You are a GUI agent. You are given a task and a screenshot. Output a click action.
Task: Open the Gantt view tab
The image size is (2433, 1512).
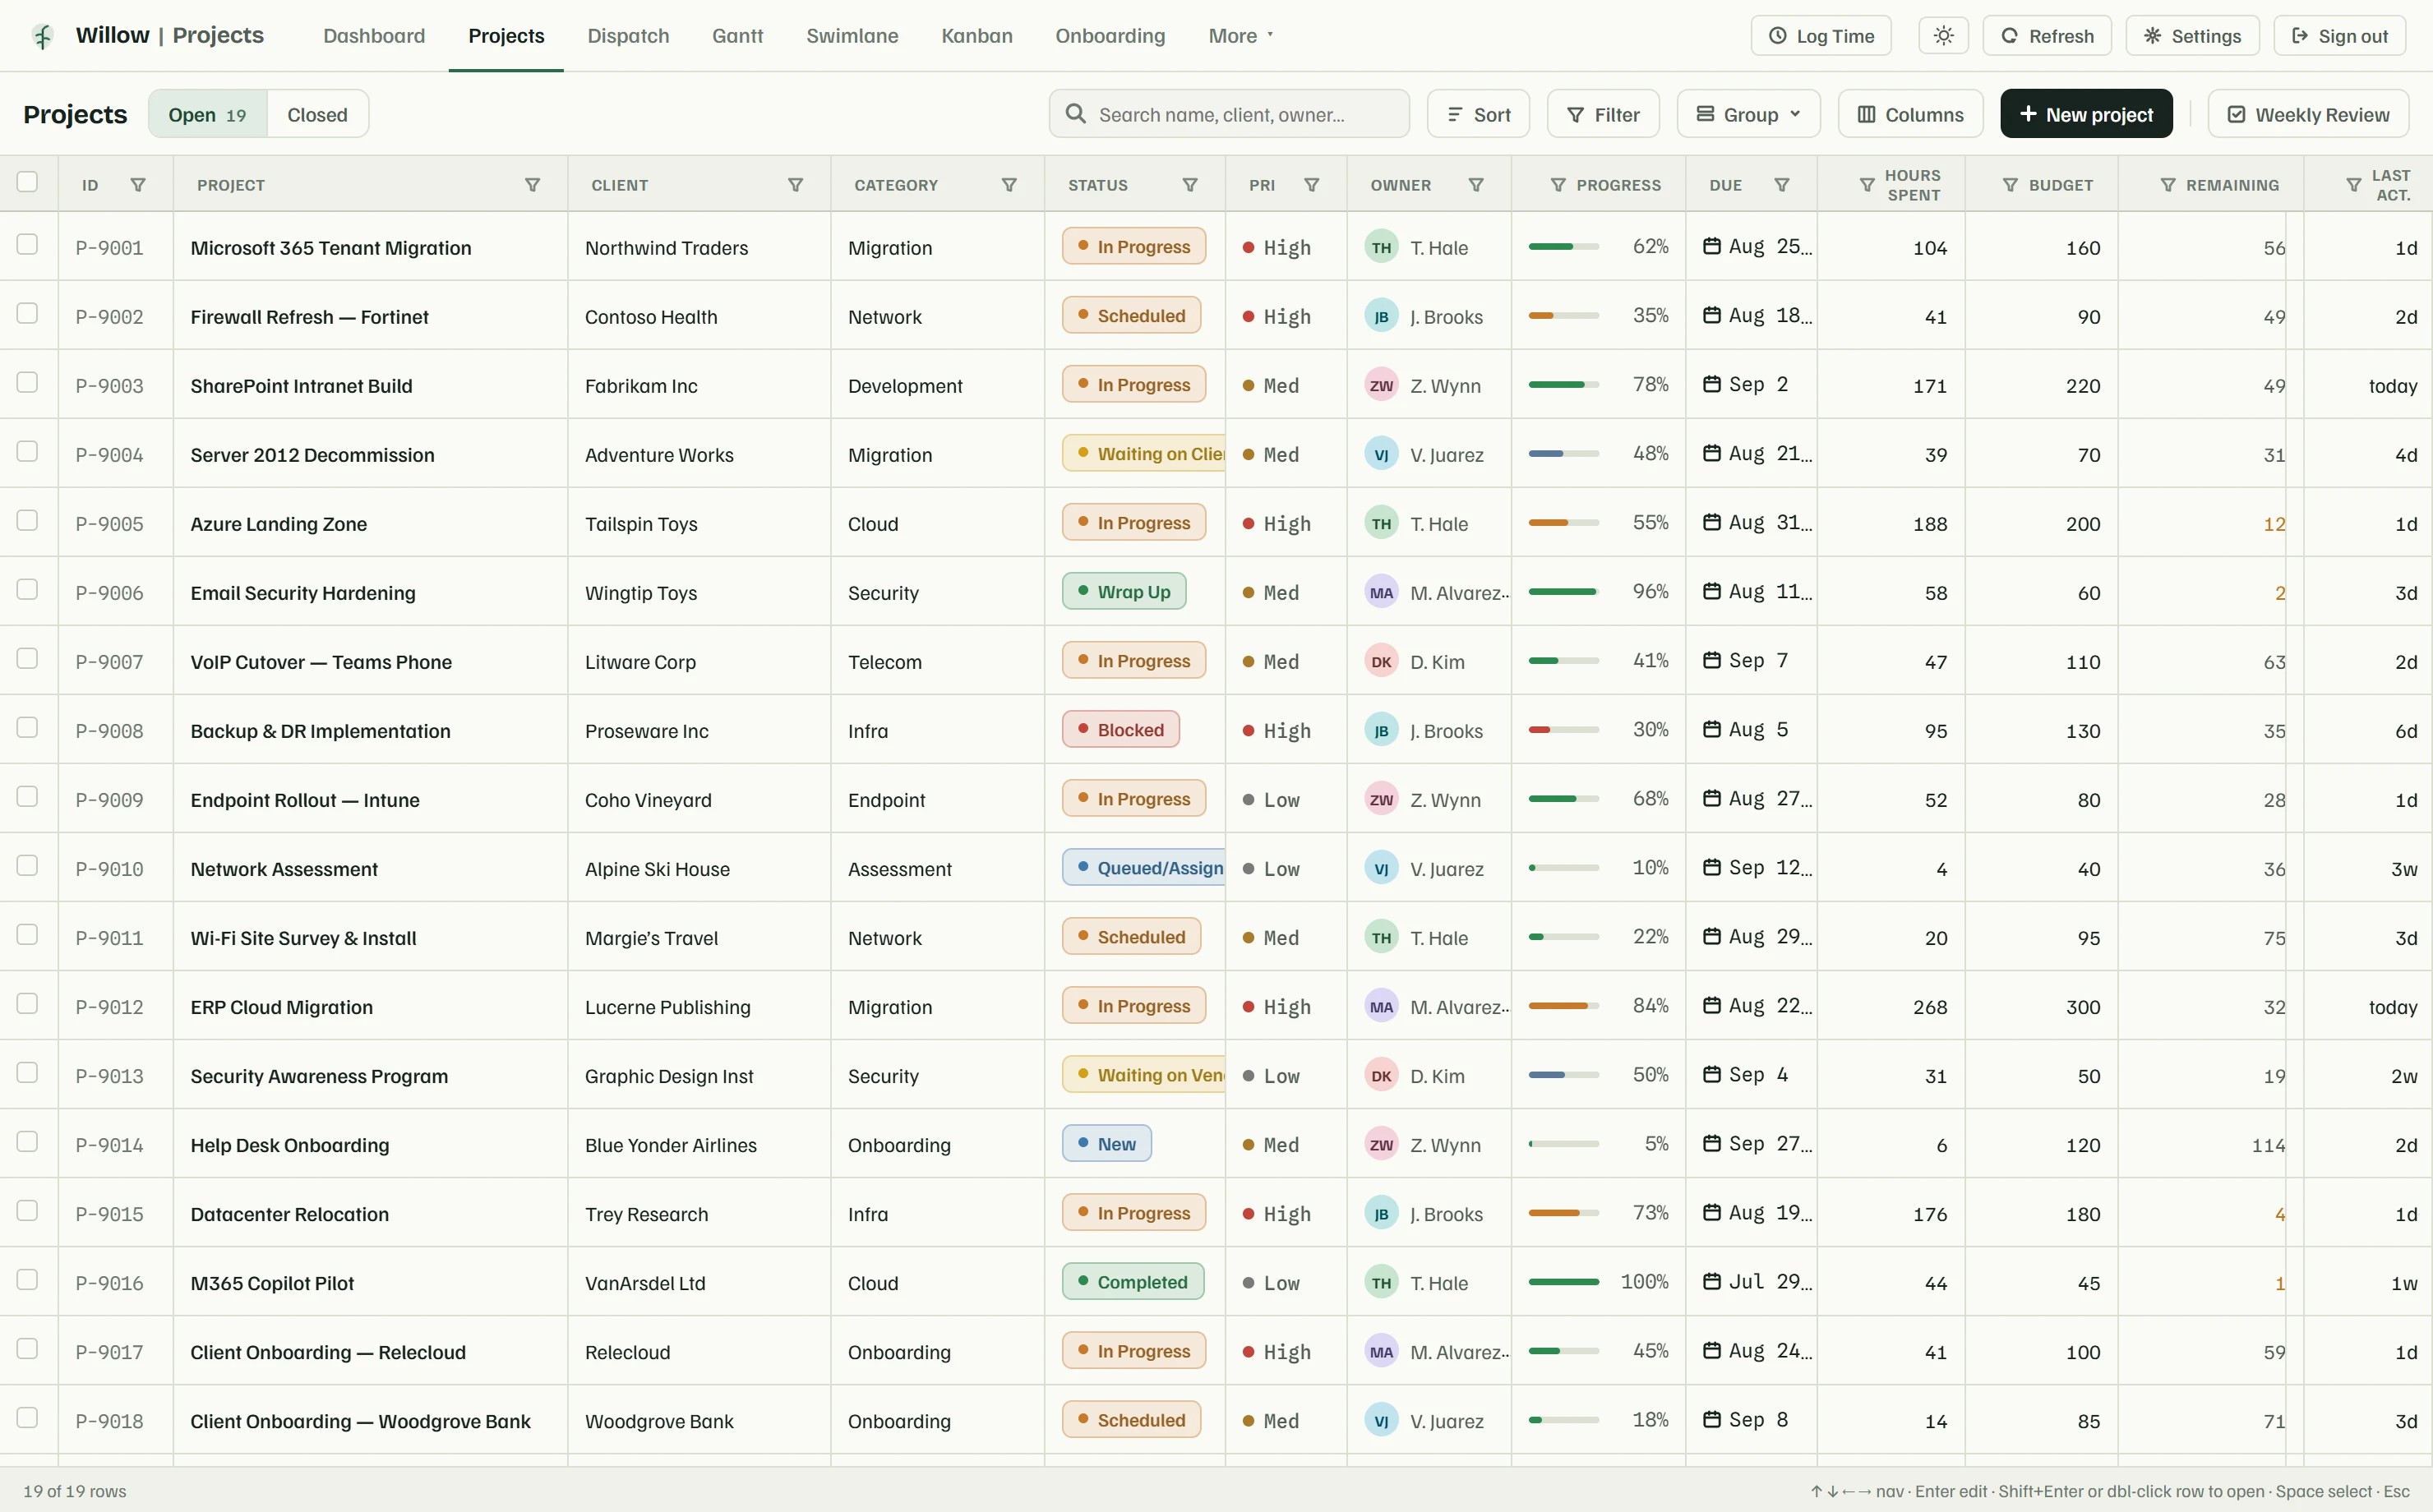[x=737, y=36]
